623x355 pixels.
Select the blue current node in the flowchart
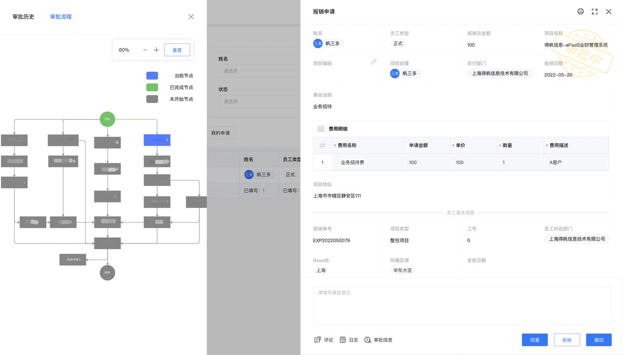(x=157, y=140)
